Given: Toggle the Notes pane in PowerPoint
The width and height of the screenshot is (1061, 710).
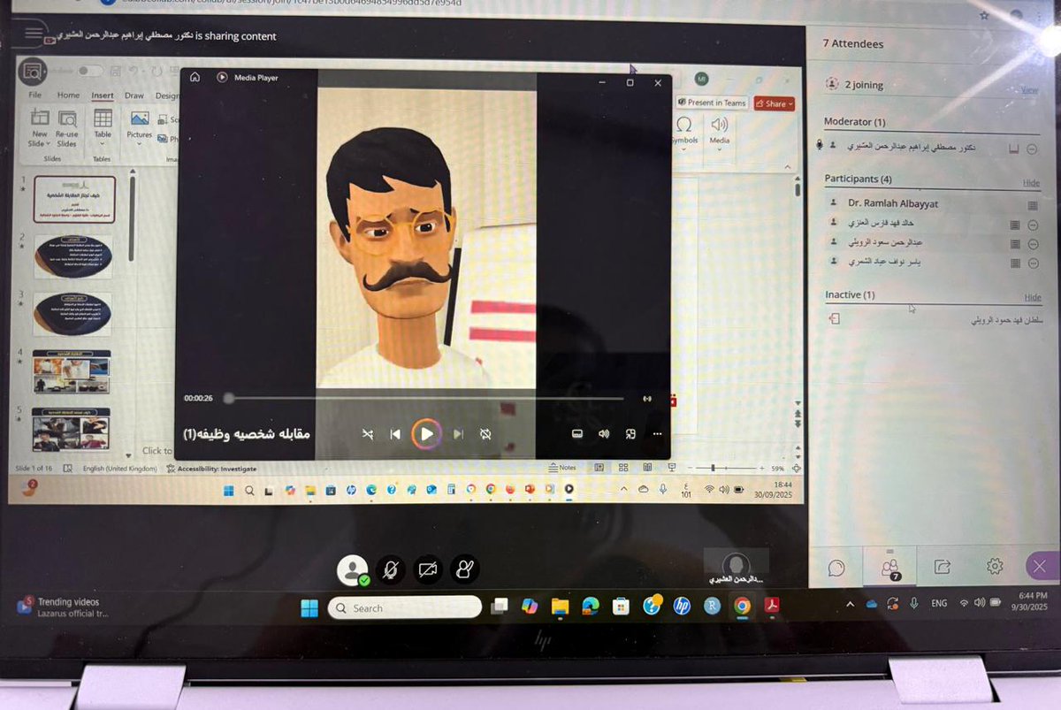Looking at the screenshot, I should click(x=562, y=468).
